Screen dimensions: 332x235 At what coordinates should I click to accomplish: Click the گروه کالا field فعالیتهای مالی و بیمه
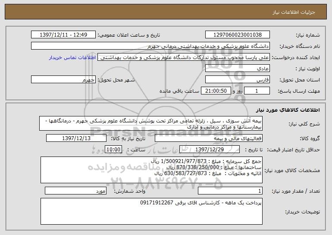point(209,138)
